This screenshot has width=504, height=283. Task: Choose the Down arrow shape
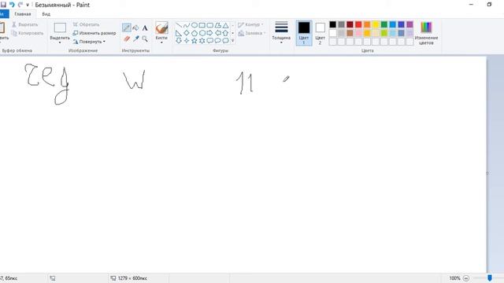click(179, 40)
